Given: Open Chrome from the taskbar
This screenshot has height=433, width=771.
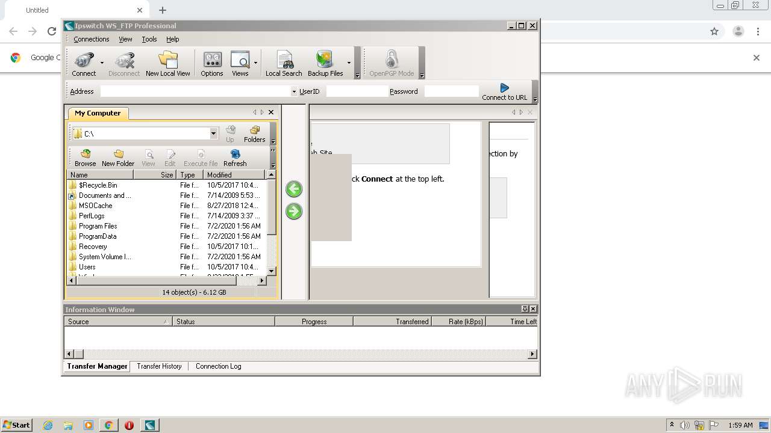Looking at the screenshot, I should [108, 425].
